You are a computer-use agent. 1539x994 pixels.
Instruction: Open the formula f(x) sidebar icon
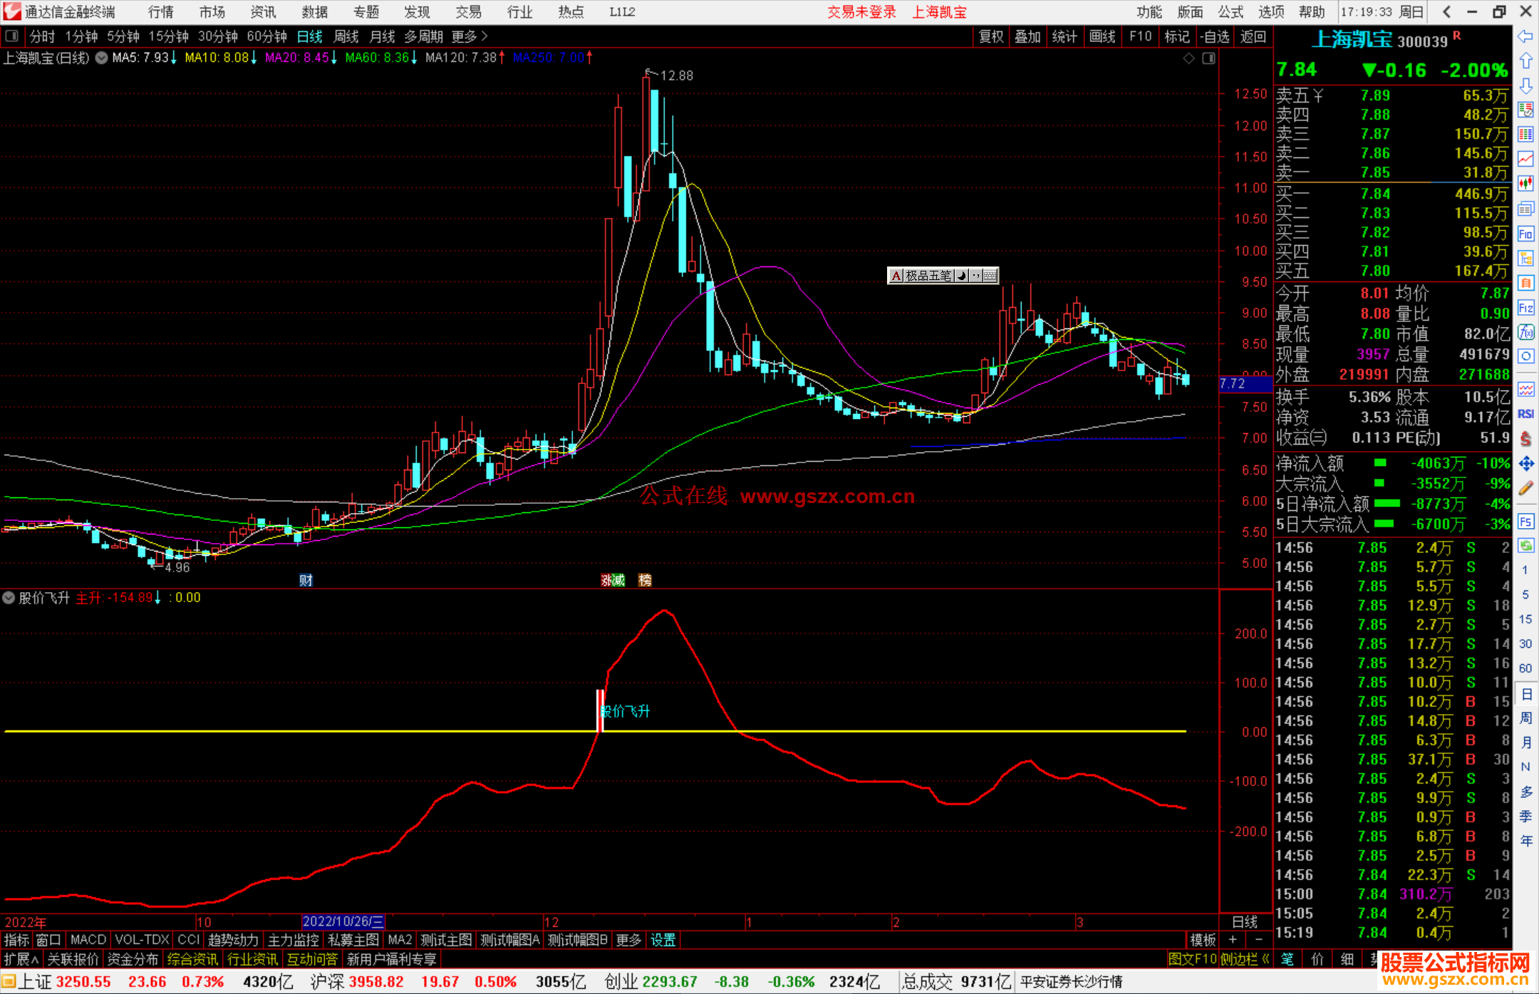pos(1525,332)
